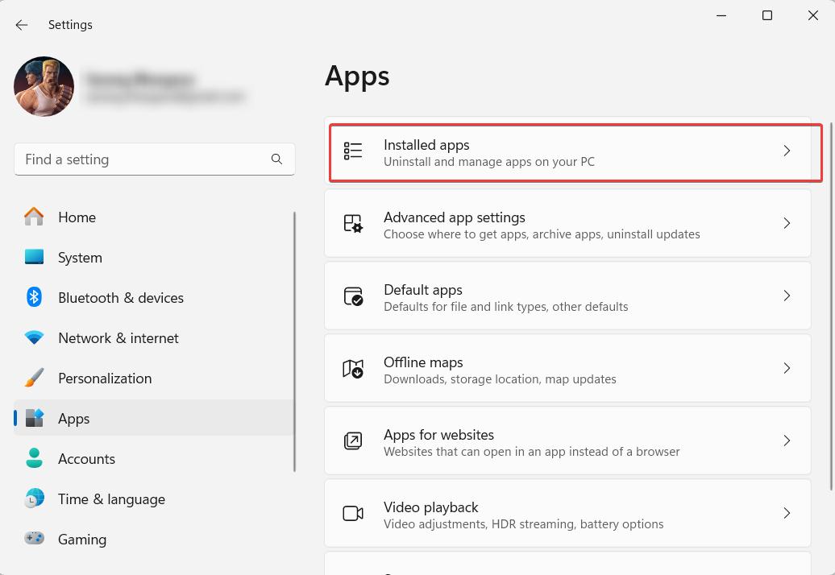Select the Bluetooth & devices sidebar icon
Screen dimensions: 835x575
pyautogui.click(x=34, y=297)
